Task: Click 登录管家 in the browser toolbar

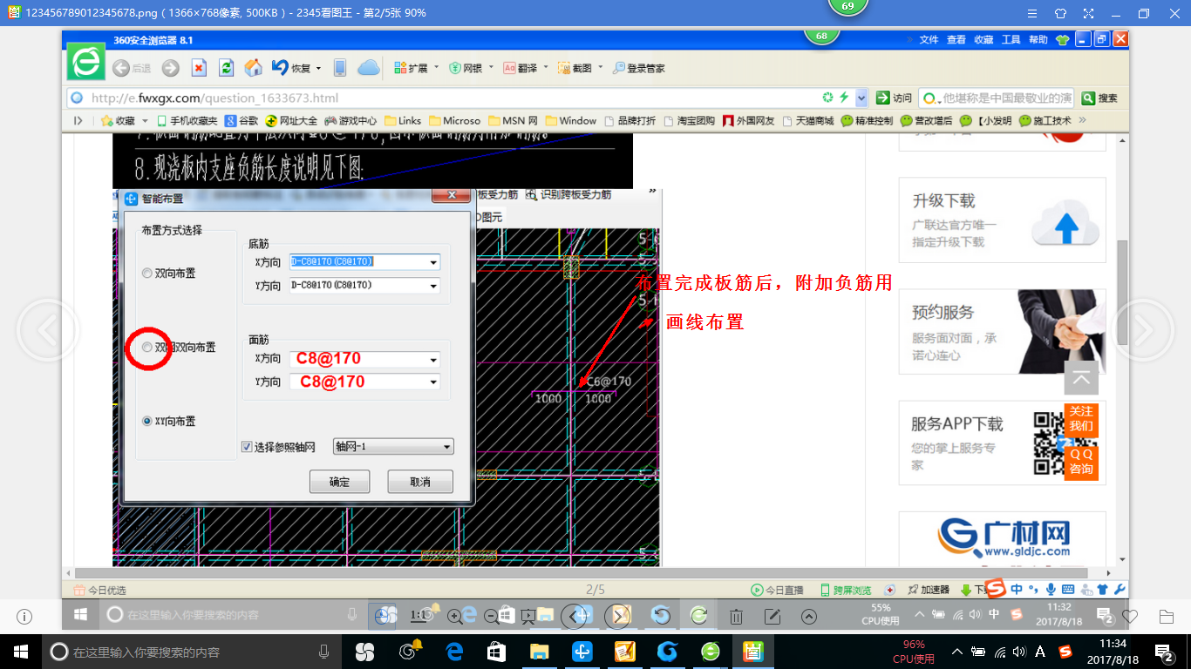Action: tap(639, 68)
